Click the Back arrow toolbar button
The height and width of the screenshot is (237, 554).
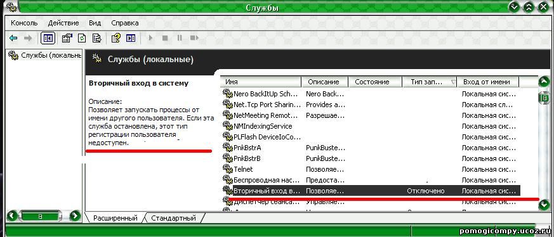(13, 38)
